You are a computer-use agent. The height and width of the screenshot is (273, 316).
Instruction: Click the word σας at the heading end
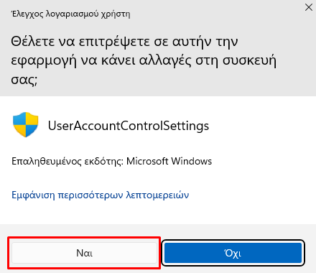pyautogui.click(x=22, y=80)
